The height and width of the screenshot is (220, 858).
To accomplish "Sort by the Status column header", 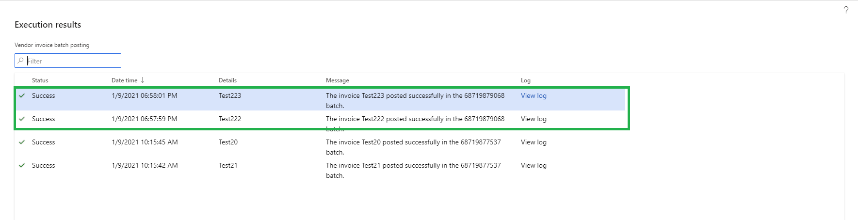I will (x=40, y=80).
